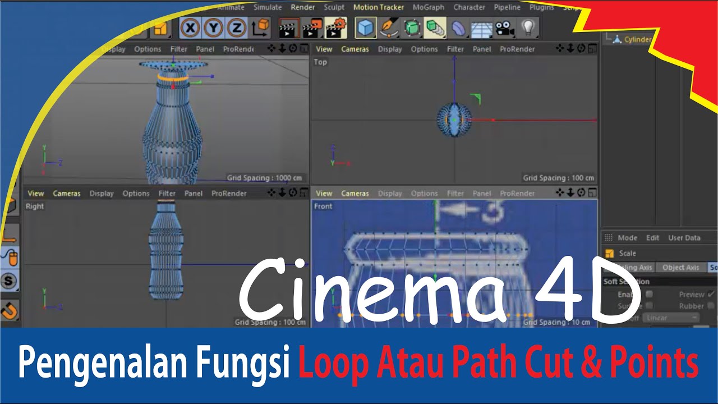The width and height of the screenshot is (718, 404).
Task: Tick the Soft Selection Enable checkbox
Action: coord(649,294)
